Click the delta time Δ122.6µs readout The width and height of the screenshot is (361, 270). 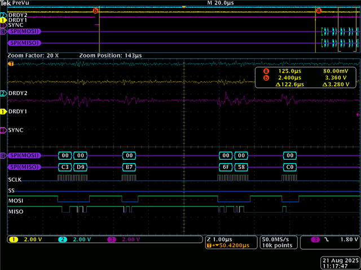tap(289, 84)
